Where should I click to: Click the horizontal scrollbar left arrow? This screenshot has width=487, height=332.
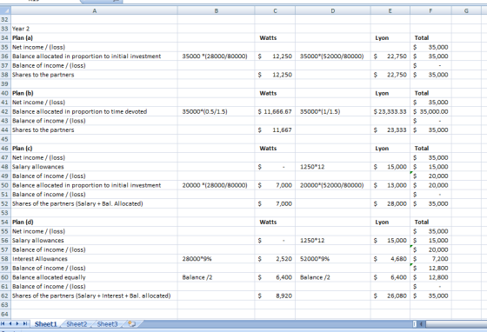[422, 324]
